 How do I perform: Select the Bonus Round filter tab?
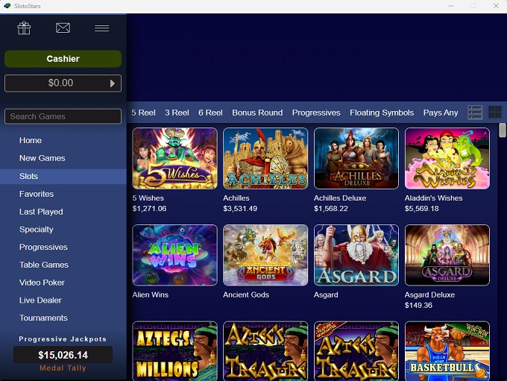pyautogui.click(x=257, y=113)
